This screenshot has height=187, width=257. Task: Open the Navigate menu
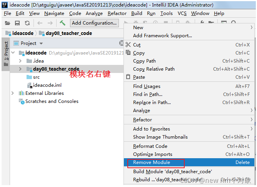point(54,13)
